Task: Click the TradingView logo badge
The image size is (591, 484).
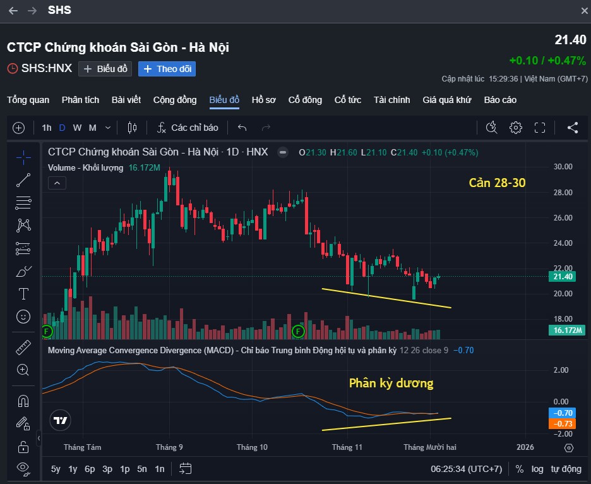Action: point(61,420)
